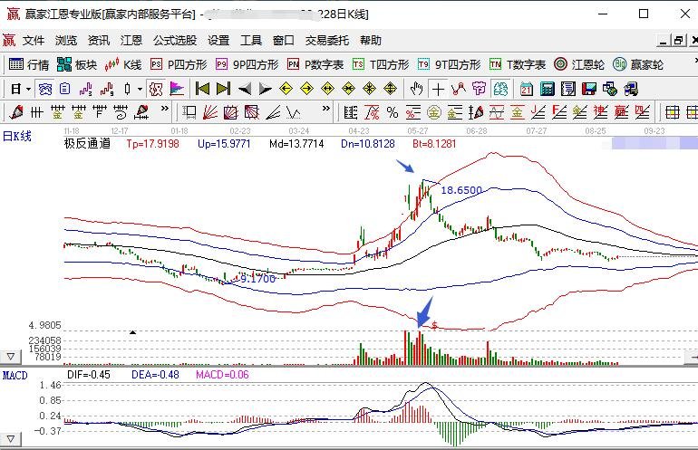The image size is (698, 450).
Task: Click the Tp=17.9198 value
Action: click(152, 144)
